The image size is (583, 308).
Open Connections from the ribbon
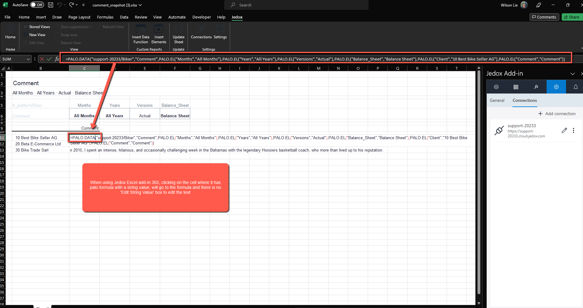(201, 32)
